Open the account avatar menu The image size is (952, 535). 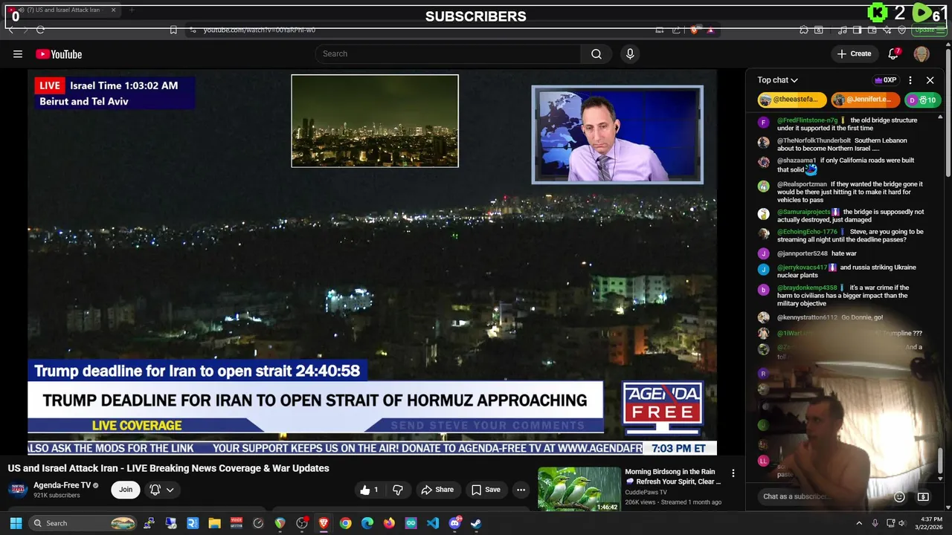(x=922, y=53)
